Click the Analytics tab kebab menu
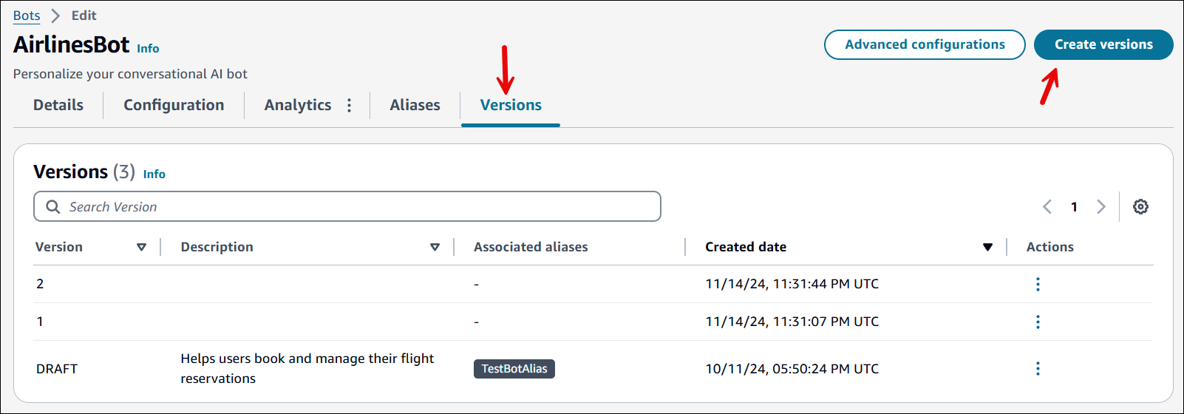The image size is (1184, 414). [x=350, y=106]
